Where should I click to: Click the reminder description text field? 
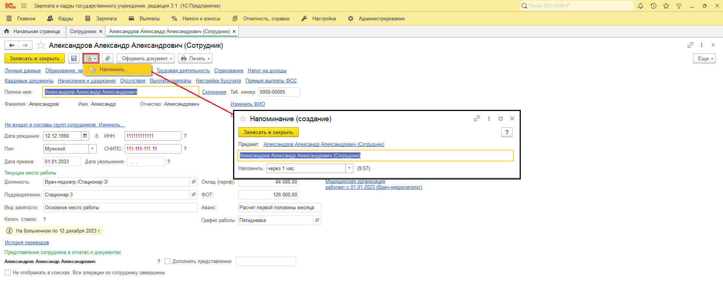375,155
